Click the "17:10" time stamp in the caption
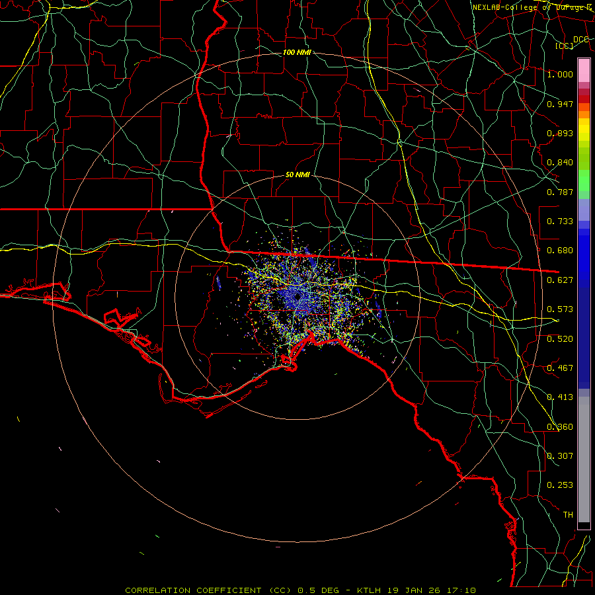The height and width of the screenshot is (595, 595). pos(461,590)
